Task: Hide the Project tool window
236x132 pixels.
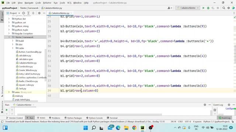Action: tap(44, 13)
